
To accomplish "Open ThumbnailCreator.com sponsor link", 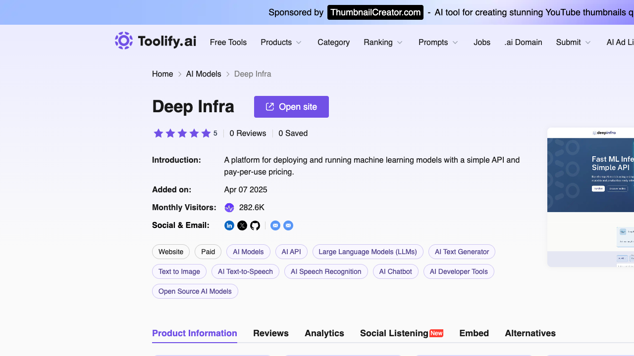I will coord(375,12).
